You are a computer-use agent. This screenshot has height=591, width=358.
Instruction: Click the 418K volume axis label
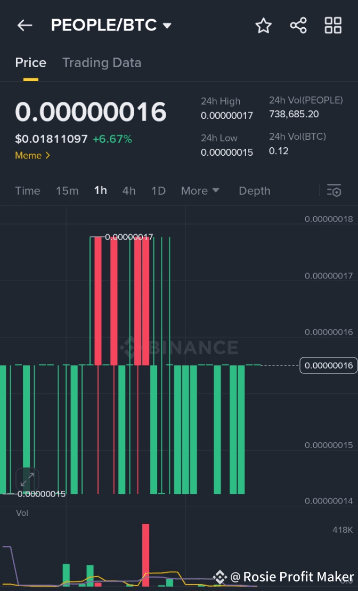coord(343,530)
